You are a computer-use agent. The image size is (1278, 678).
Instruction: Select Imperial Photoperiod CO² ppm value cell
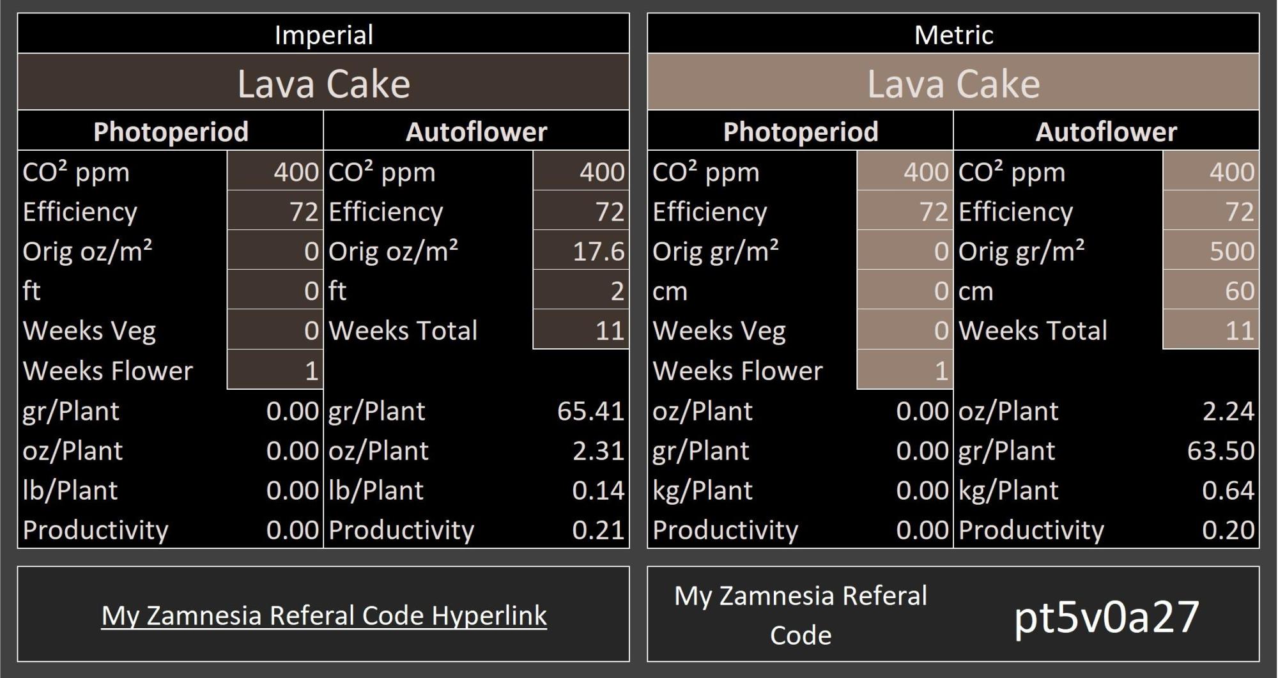click(x=275, y=172)
